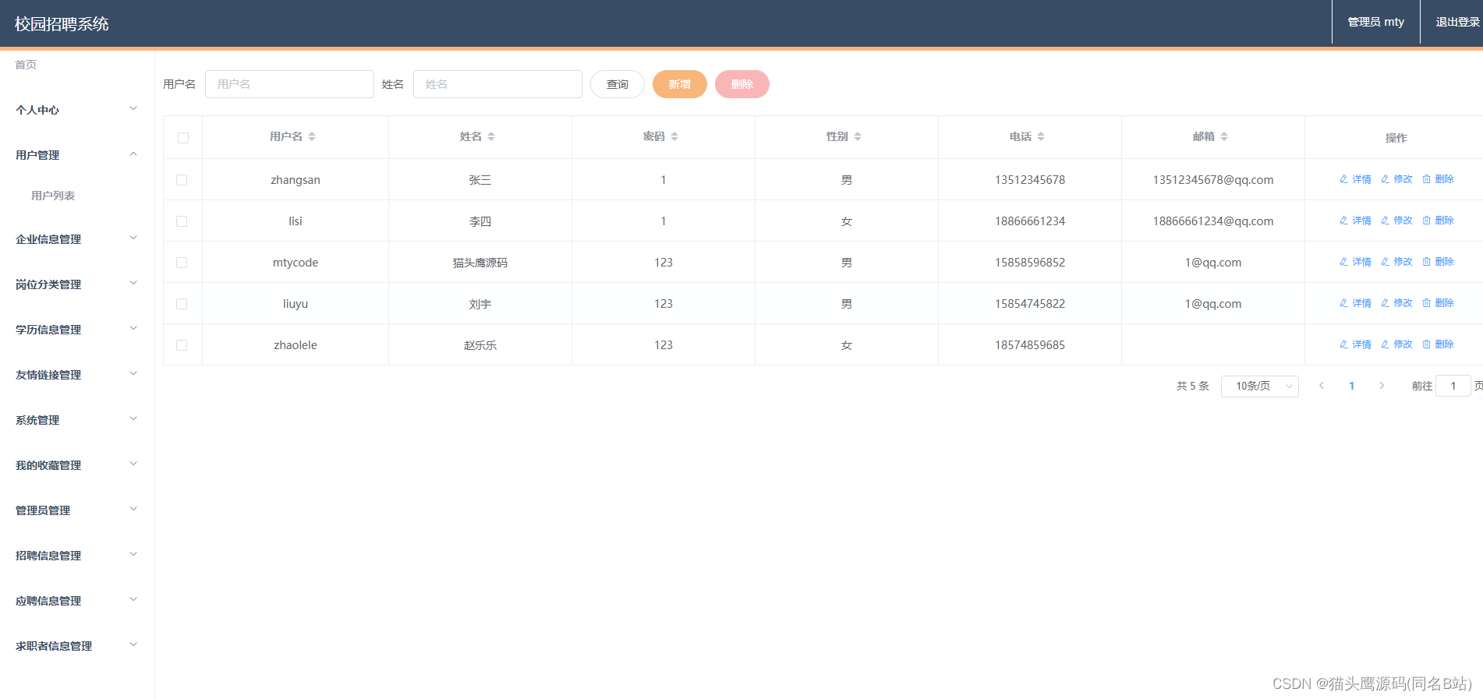Expand 企业信息管理 sidebar menu
The height and width of the screenshot is (699, 1483).
click(x=76, y=239)
